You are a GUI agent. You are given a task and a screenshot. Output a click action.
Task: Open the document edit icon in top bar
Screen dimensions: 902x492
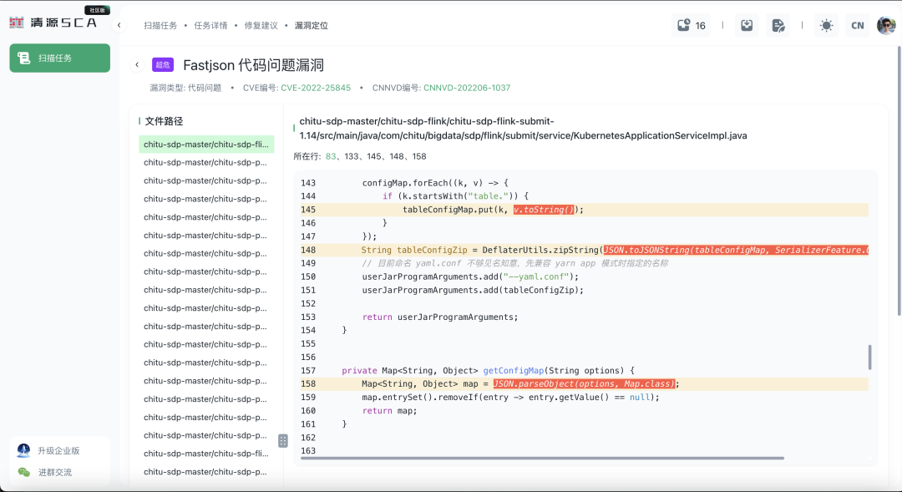778,25
